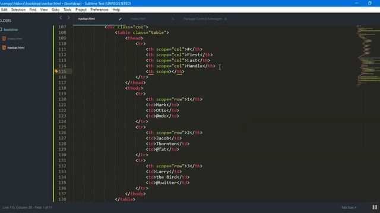Open the Goto menu
This screenshot has width=380, height=213.
55,9
